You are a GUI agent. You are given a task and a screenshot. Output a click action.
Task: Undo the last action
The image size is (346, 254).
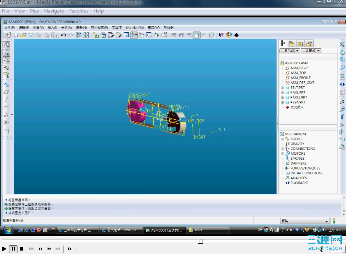click(x=63, y=35)
